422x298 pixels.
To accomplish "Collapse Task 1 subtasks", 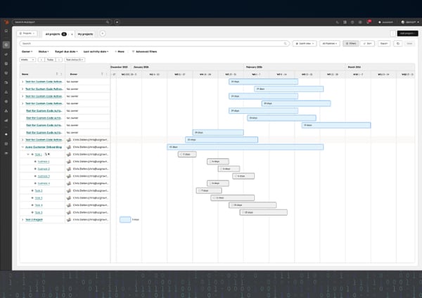I will pos(28,155).
